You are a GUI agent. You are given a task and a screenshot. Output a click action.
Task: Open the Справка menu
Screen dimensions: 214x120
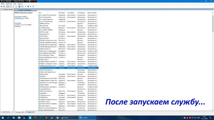coord(20,4)
